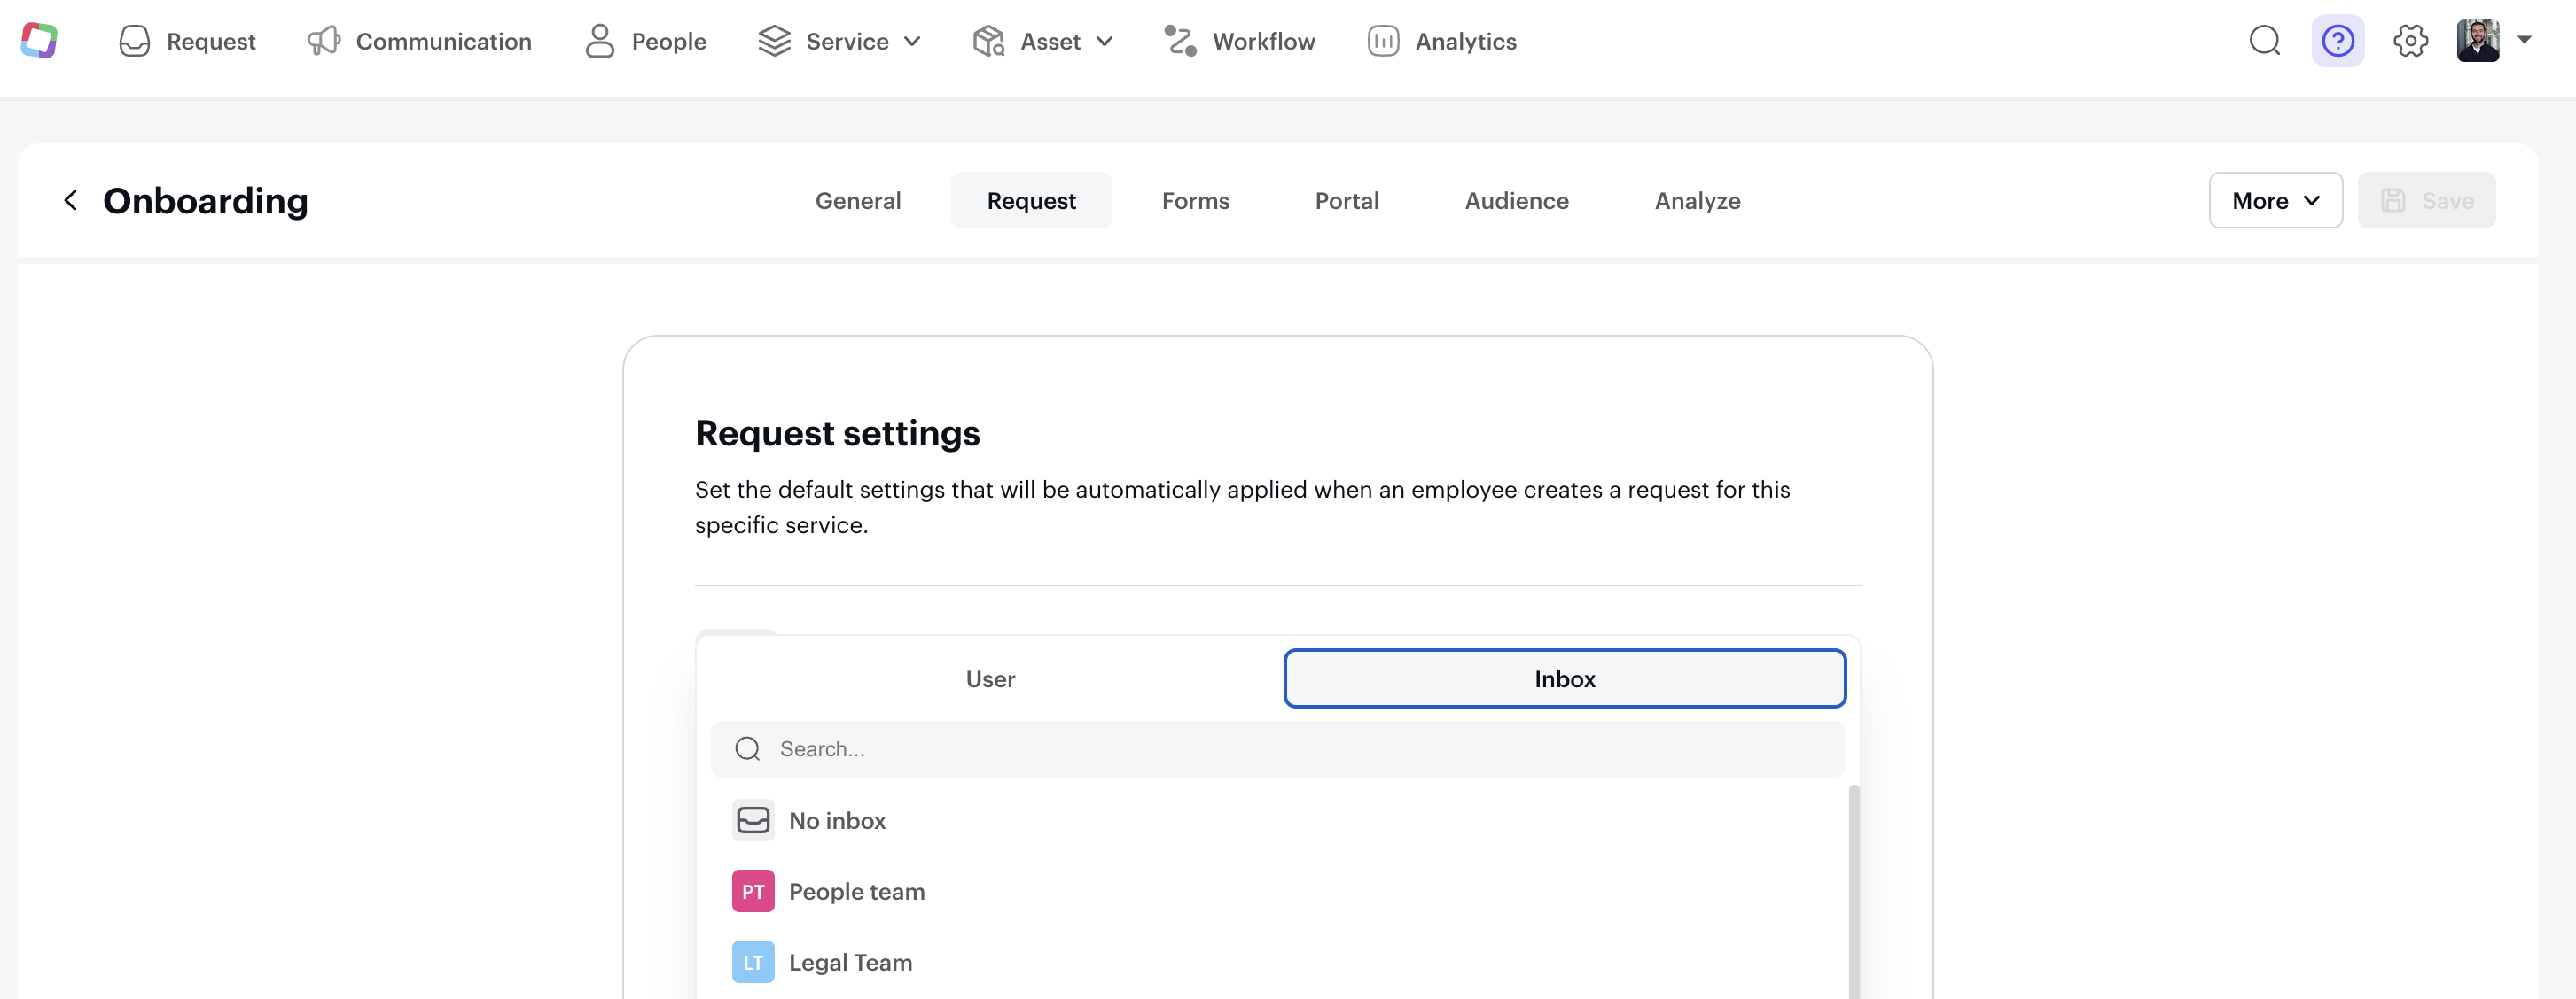Switch assignee picker to User
This screenshot has width=2576, height=999.
[990, 679]
